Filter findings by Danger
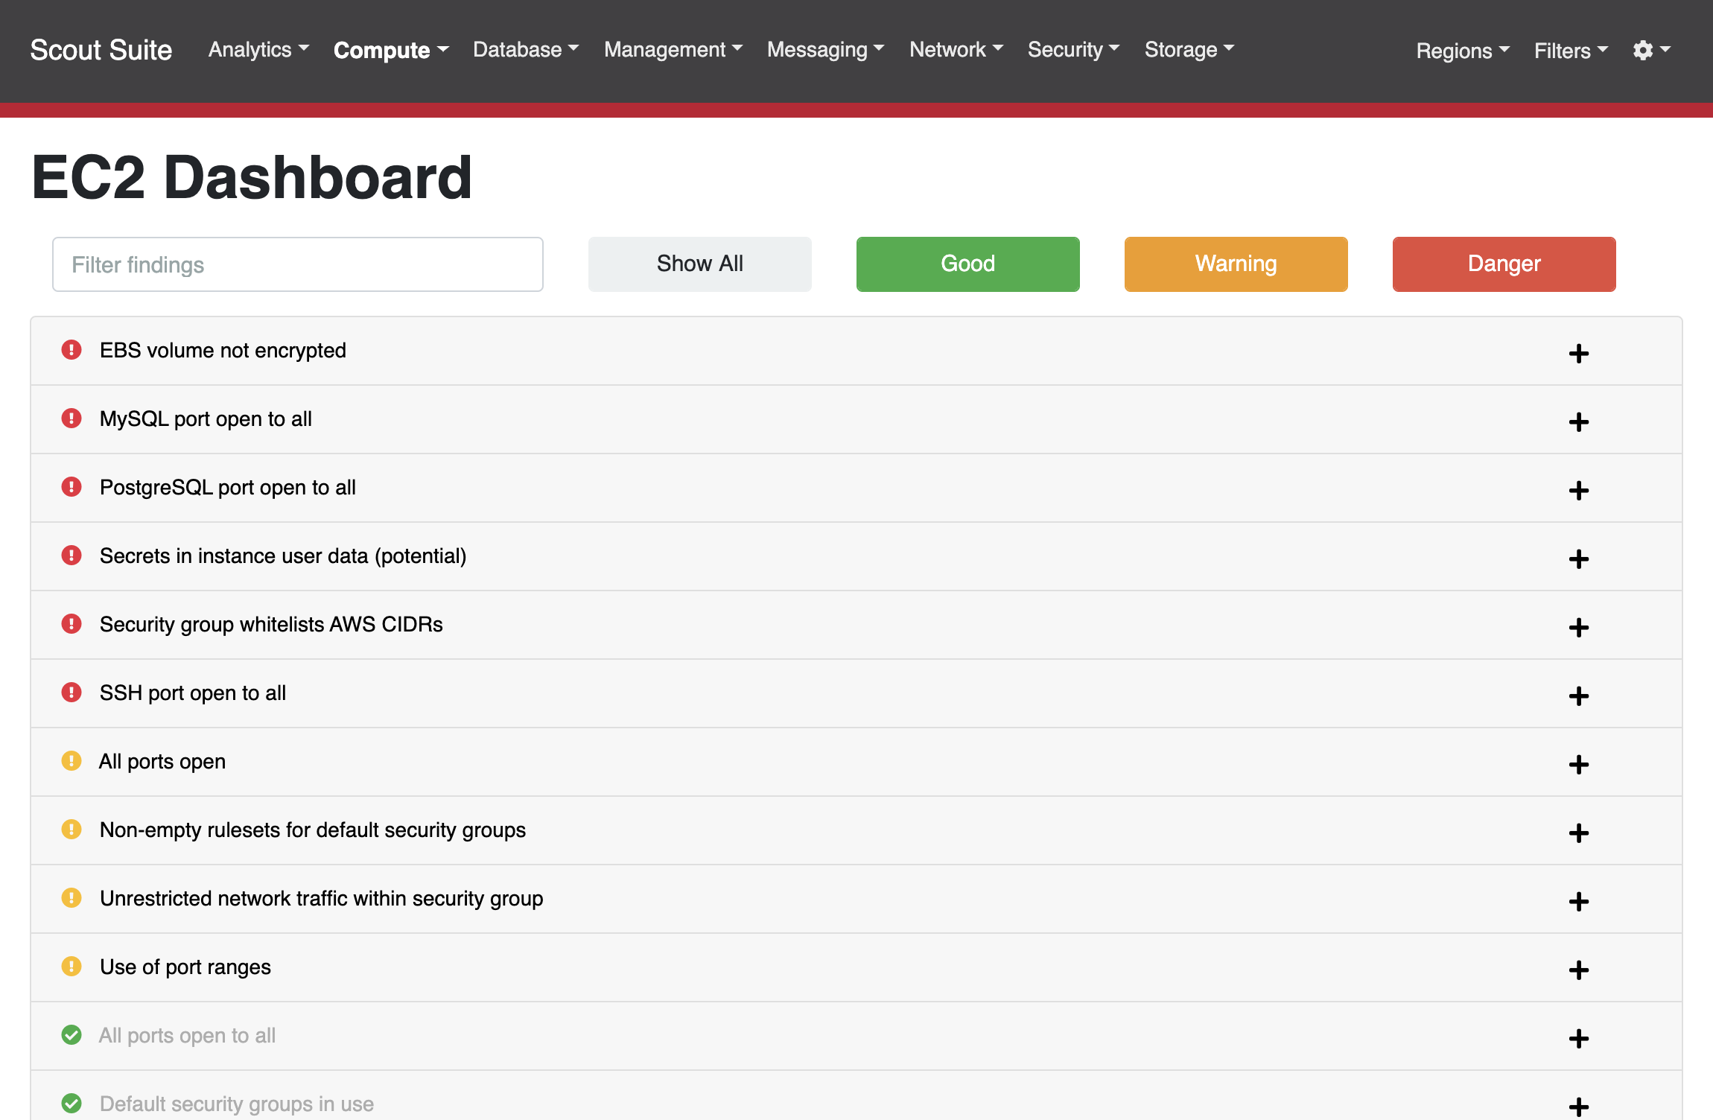This screenshot has width=1713, height=1120. (x=1504, y=264)
